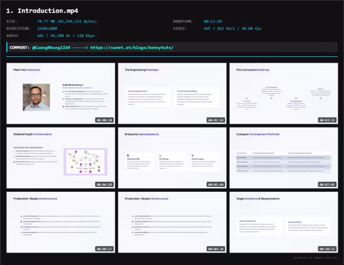The width and height of the screenshot is (344, 265).
Task: Click the @CuongNhung1234 handle in the comment bar
Action: pos(51,47)
